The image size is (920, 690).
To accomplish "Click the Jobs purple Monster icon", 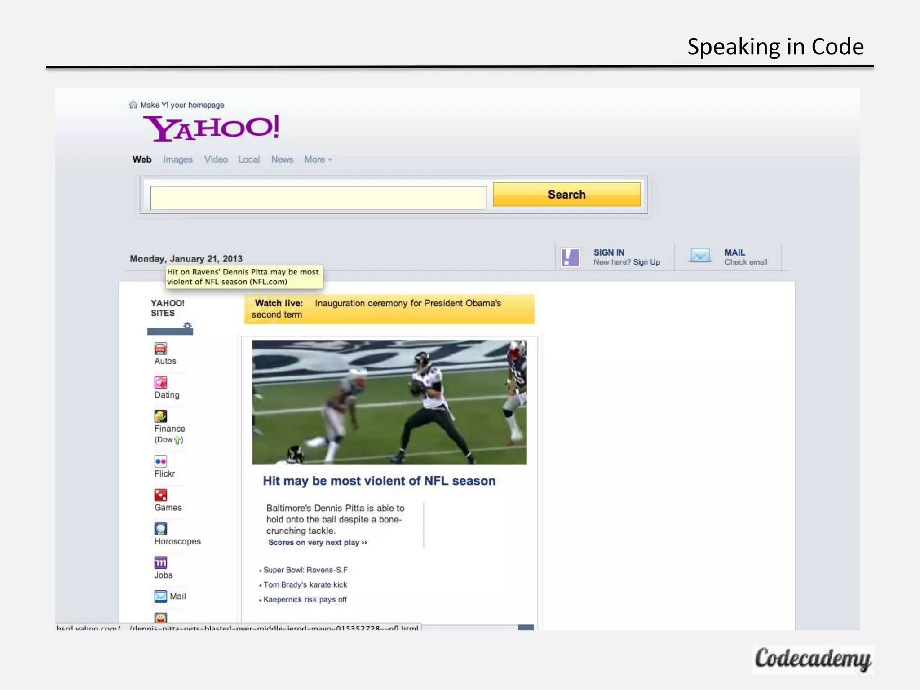I will click(x=161, y=562).
